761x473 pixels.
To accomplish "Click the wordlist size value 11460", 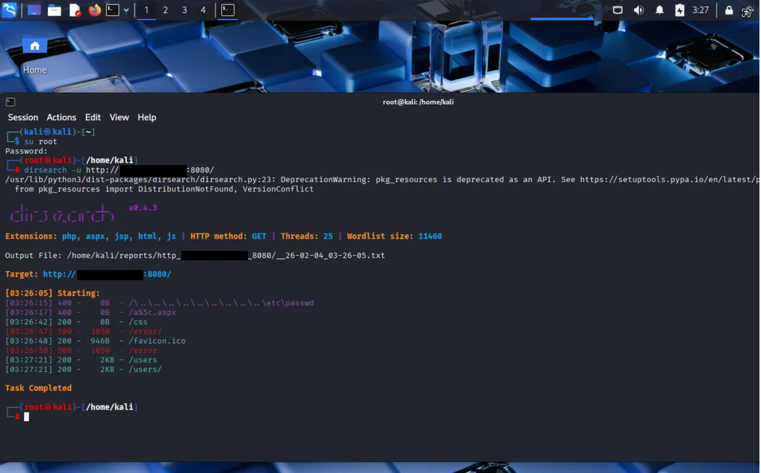I will (430, 236).
